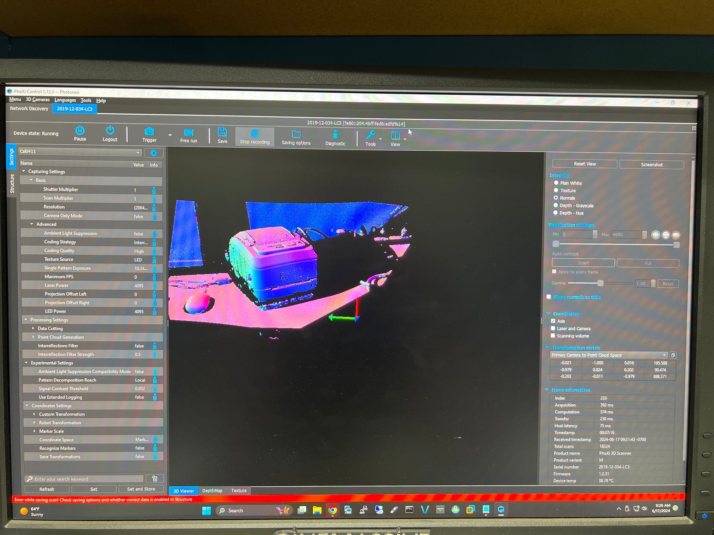Viewport: 714px width, 535px height.
Task: Start Free run video mode
Action: pyautogui.click(x=189, y=133)
